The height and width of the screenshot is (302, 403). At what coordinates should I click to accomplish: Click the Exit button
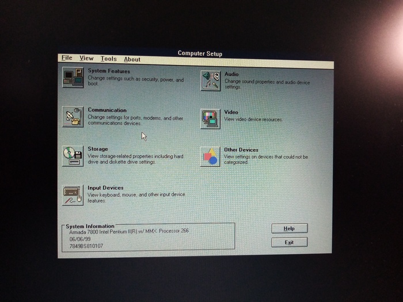290,242
